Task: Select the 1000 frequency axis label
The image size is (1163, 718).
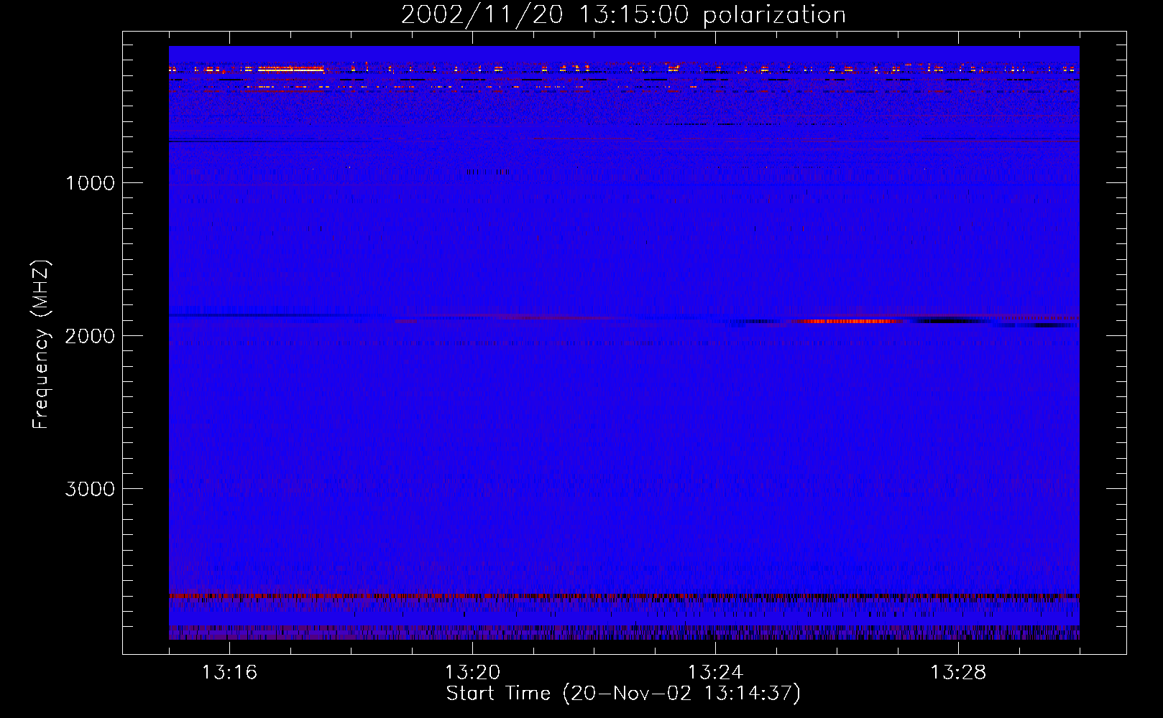Action: (x=90, y=183)
